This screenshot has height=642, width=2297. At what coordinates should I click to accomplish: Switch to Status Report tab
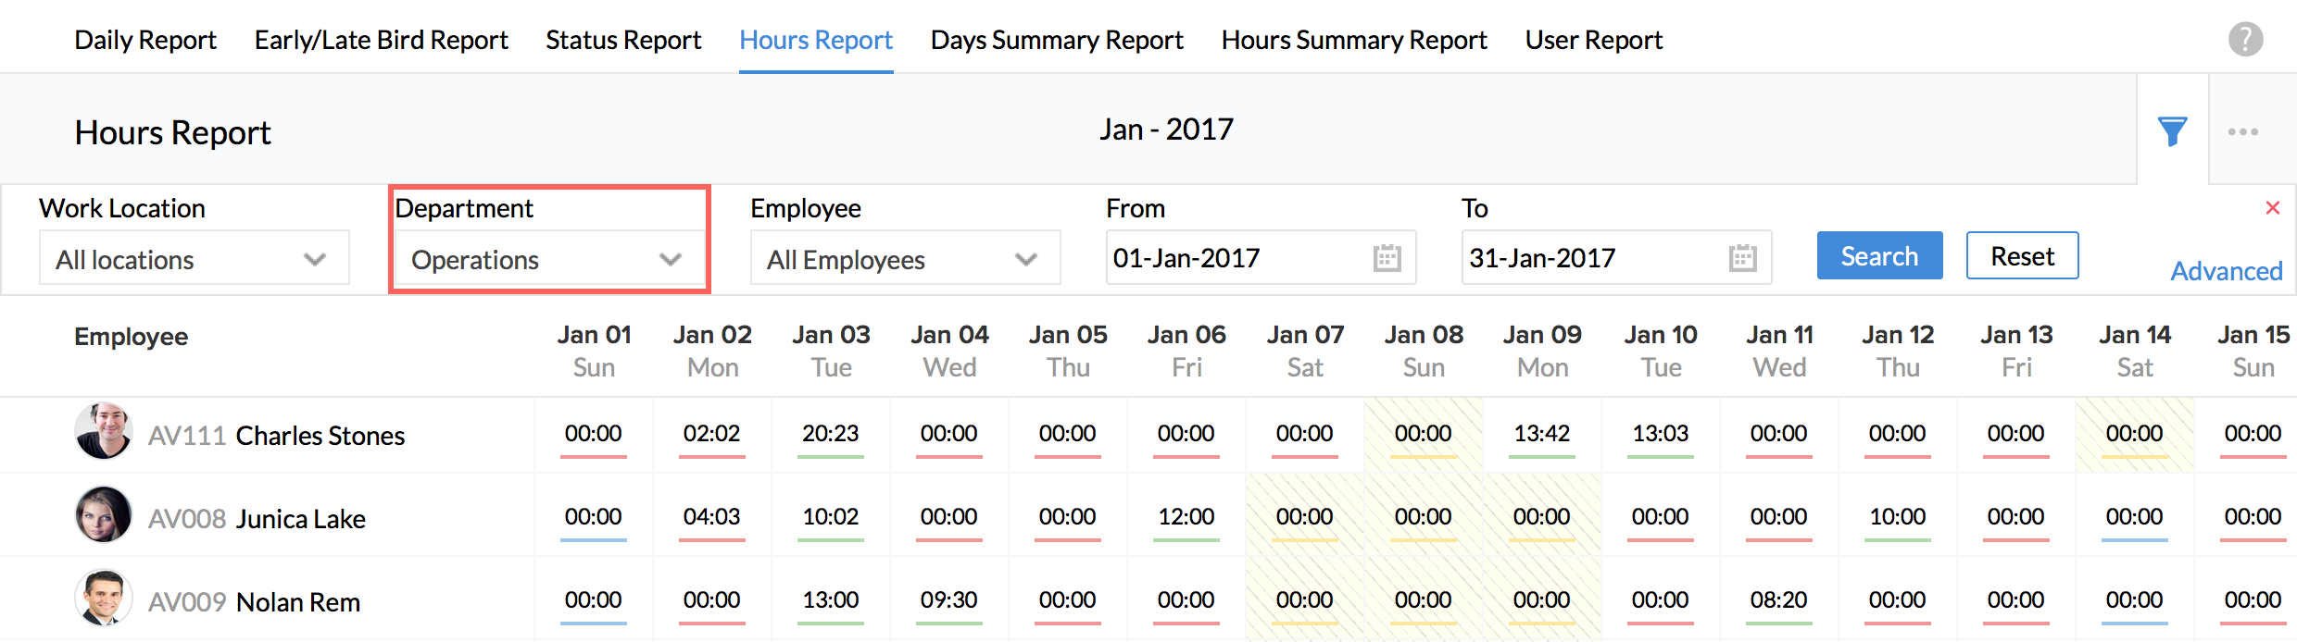623,40
